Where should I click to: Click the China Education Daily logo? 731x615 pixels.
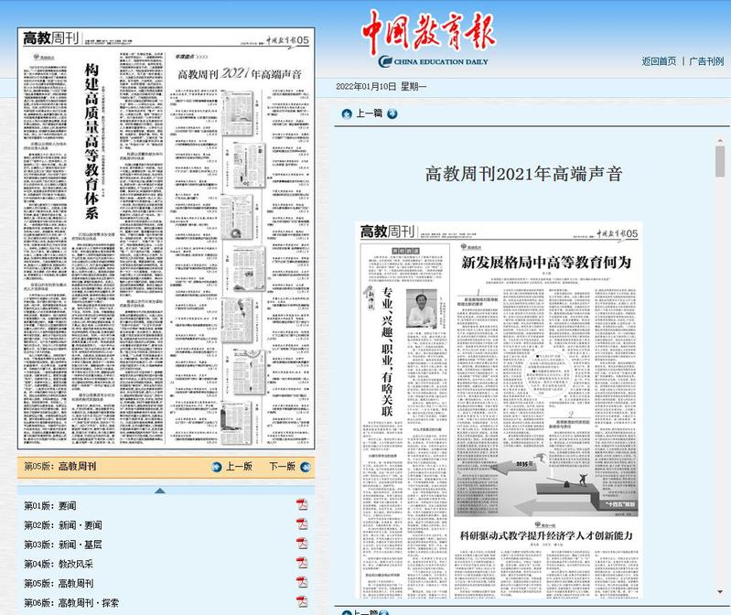click(x=428, y=39)
